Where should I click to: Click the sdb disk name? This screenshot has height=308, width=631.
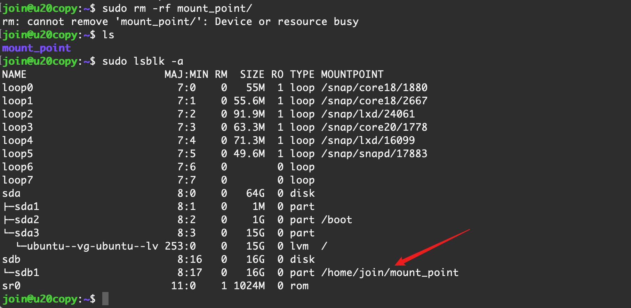[x=11, y=259]
